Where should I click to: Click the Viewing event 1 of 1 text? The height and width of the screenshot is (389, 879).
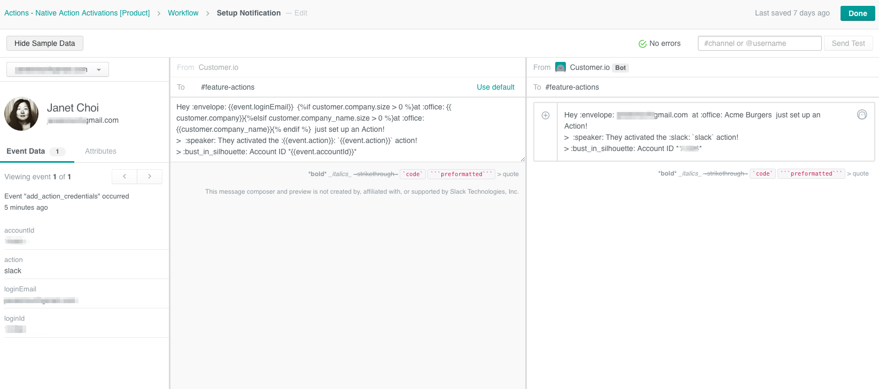[37, 177]
